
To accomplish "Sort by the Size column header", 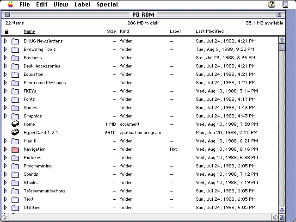I will (111, 31).
